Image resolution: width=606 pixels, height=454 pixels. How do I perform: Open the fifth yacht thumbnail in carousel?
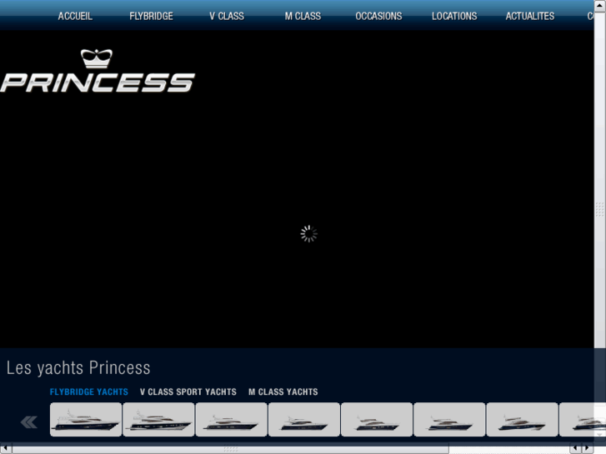pos(377,420)
